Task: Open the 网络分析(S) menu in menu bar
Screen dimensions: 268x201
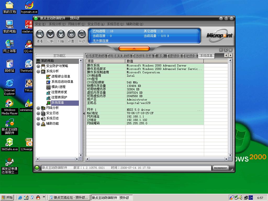Action: pyautogui.click(x=77, y=24)
